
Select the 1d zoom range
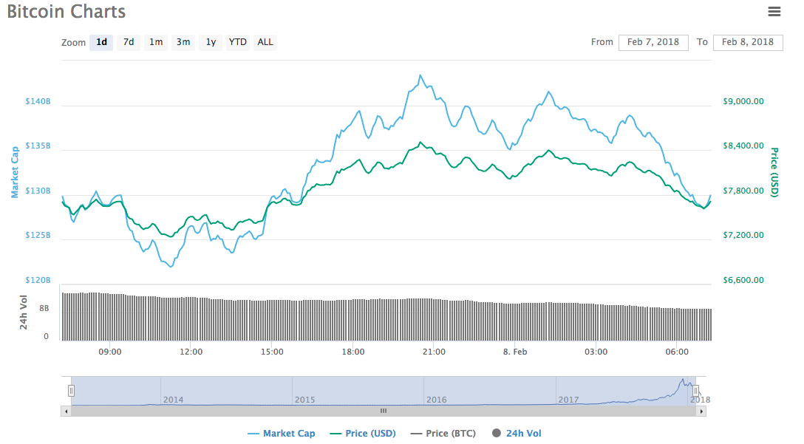[101, 42]
